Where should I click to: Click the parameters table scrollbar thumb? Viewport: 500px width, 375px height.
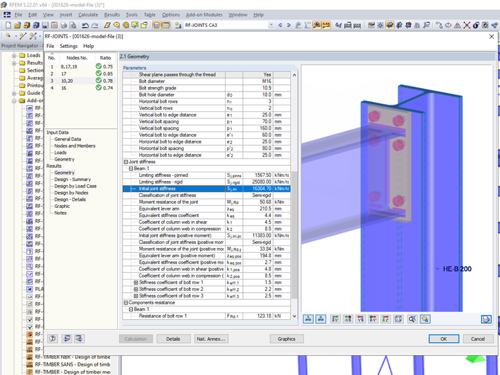294,234
